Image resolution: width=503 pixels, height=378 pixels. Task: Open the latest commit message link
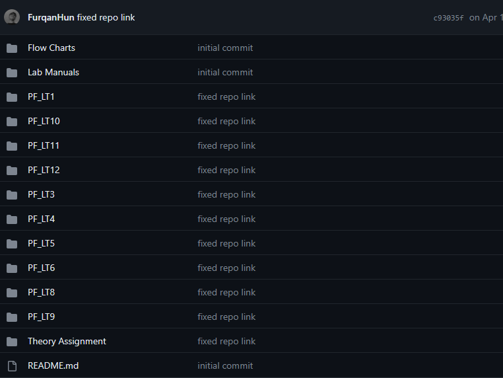106,17
